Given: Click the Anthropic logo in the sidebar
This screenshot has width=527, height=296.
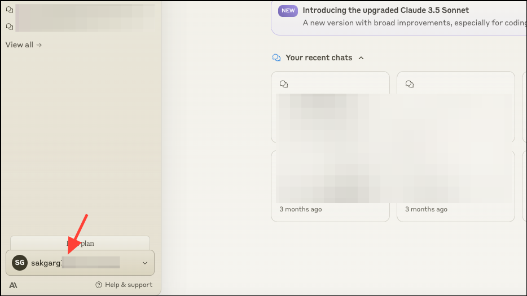Looking at the screenshot, I should 13,285.
